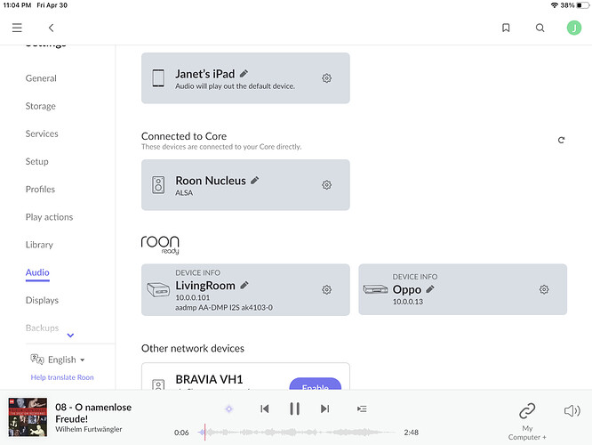Image resolution: width=592 pixels, height=445 pixels.
Task: Click the Roon Nucleus speaker icon
Action: tap(158, 185)
